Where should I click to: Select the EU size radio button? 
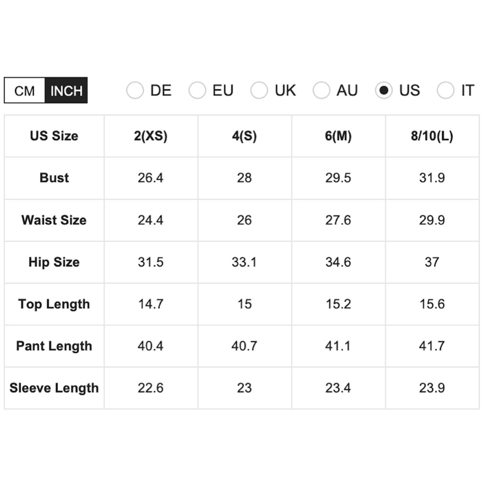pyautogui.click(x=197, y=91)
